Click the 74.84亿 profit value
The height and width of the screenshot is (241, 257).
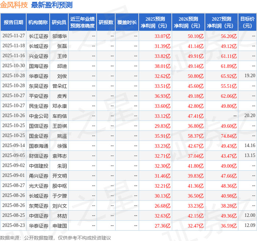click(x=229, y=136)
